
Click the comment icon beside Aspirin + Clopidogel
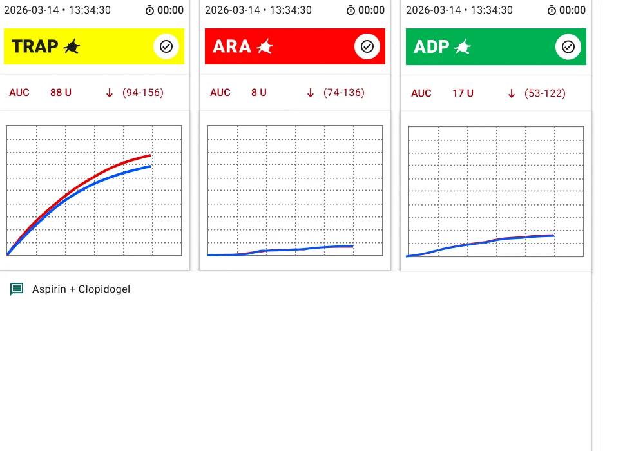(x=17, y=289)
